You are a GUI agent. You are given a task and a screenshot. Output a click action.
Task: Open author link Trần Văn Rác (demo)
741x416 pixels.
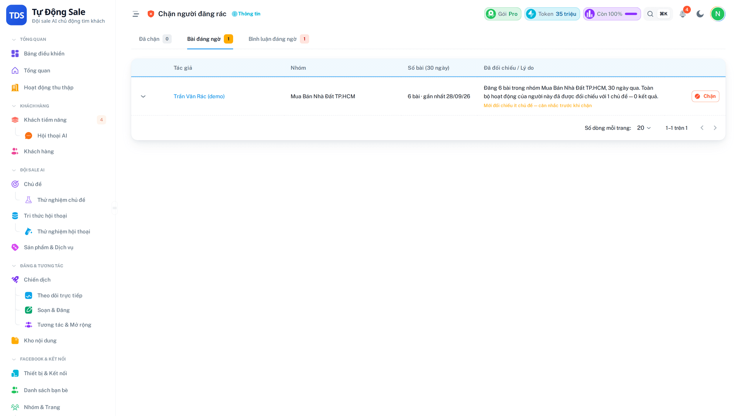[199, 96]
